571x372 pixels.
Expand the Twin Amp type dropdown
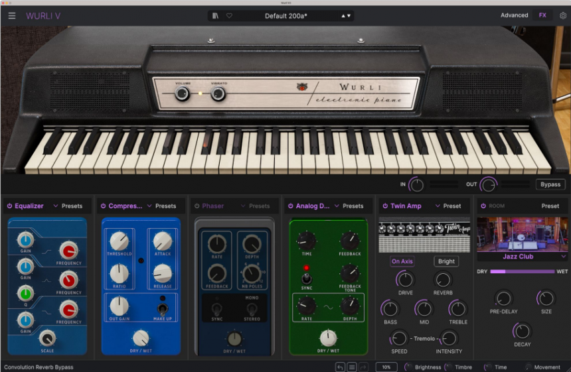(438, 206)
